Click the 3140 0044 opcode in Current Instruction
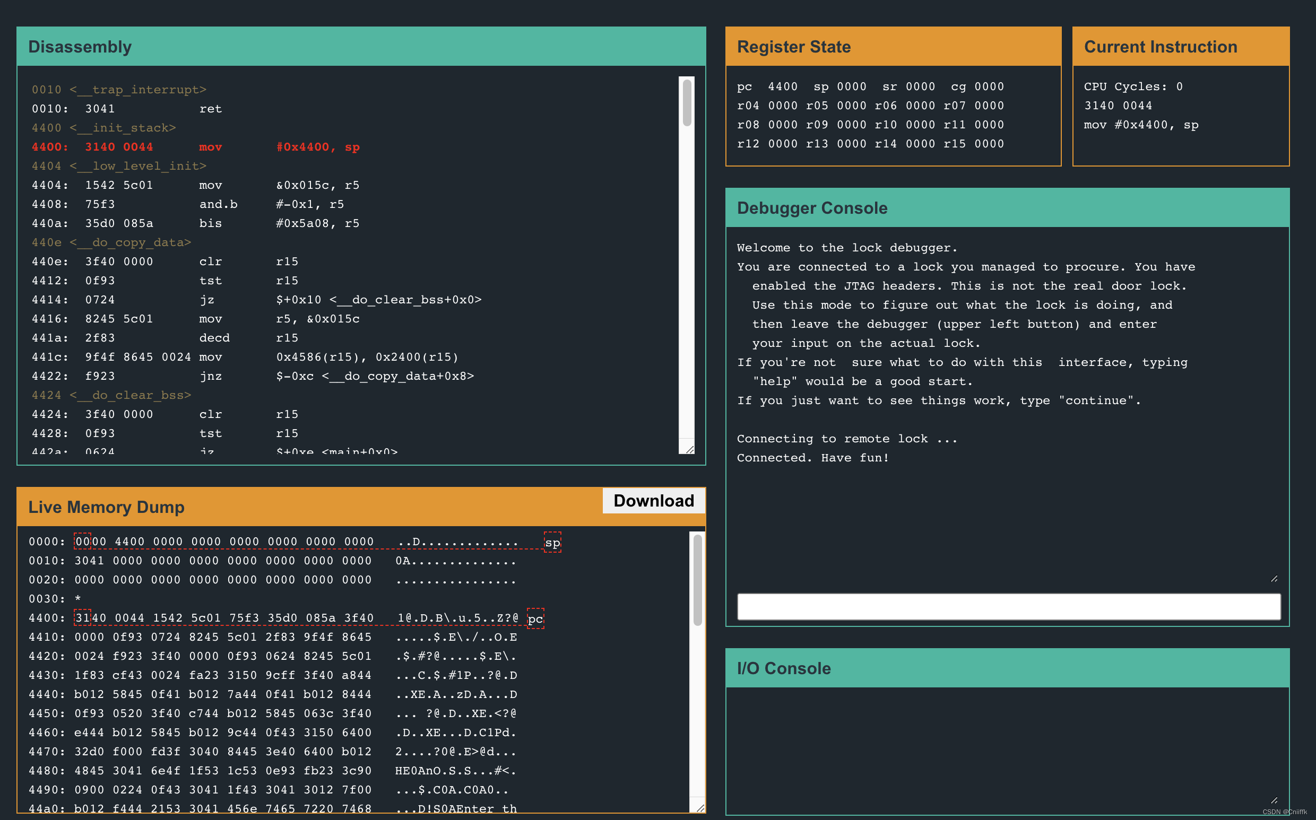The width and height of the screenshot is (1316, 820). [1118, 106]
